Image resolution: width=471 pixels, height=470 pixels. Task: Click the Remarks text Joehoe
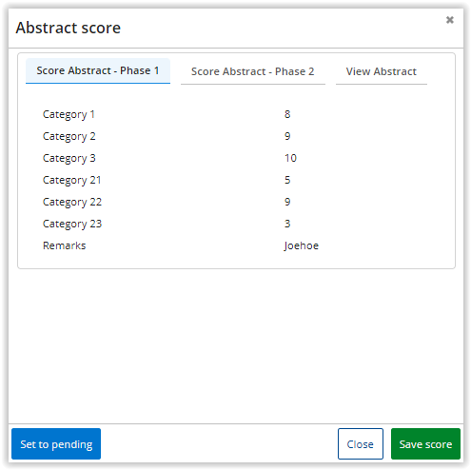[302, 245]
